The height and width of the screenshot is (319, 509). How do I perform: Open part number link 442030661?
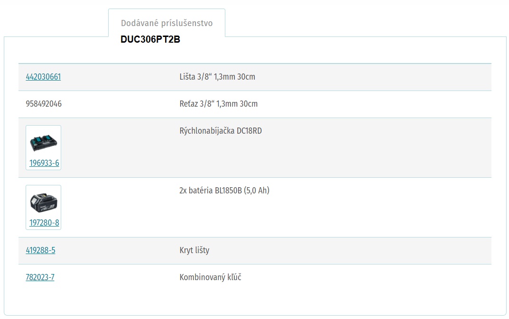pos(43,77)
